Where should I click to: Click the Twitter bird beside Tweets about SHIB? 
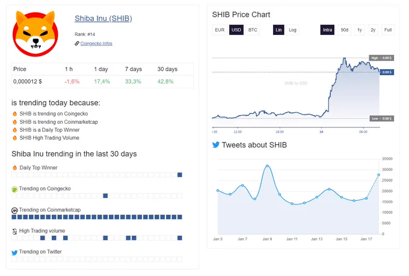(x=216, y=145)
